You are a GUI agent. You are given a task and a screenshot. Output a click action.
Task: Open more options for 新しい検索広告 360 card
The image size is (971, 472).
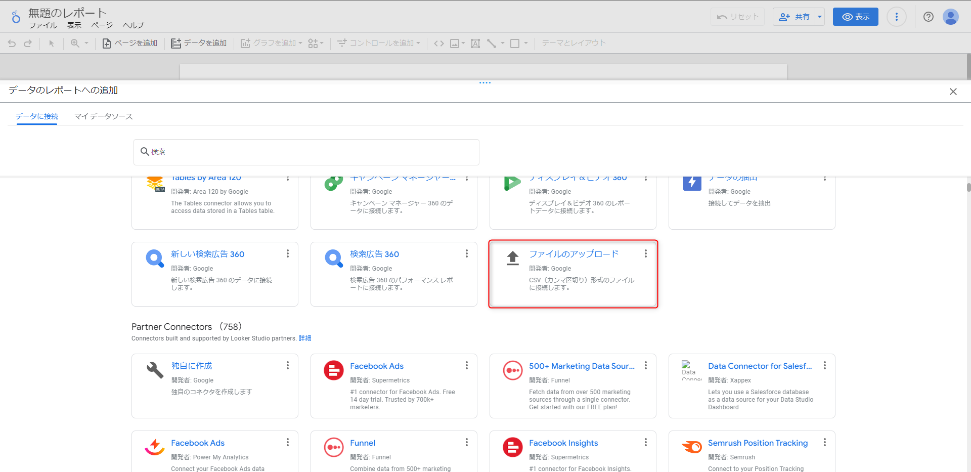pyautogui.click(x=288, y=253)
